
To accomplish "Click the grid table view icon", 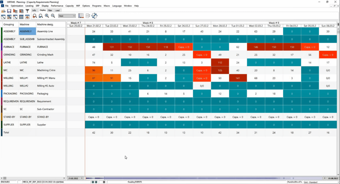I will click(21, 16).
